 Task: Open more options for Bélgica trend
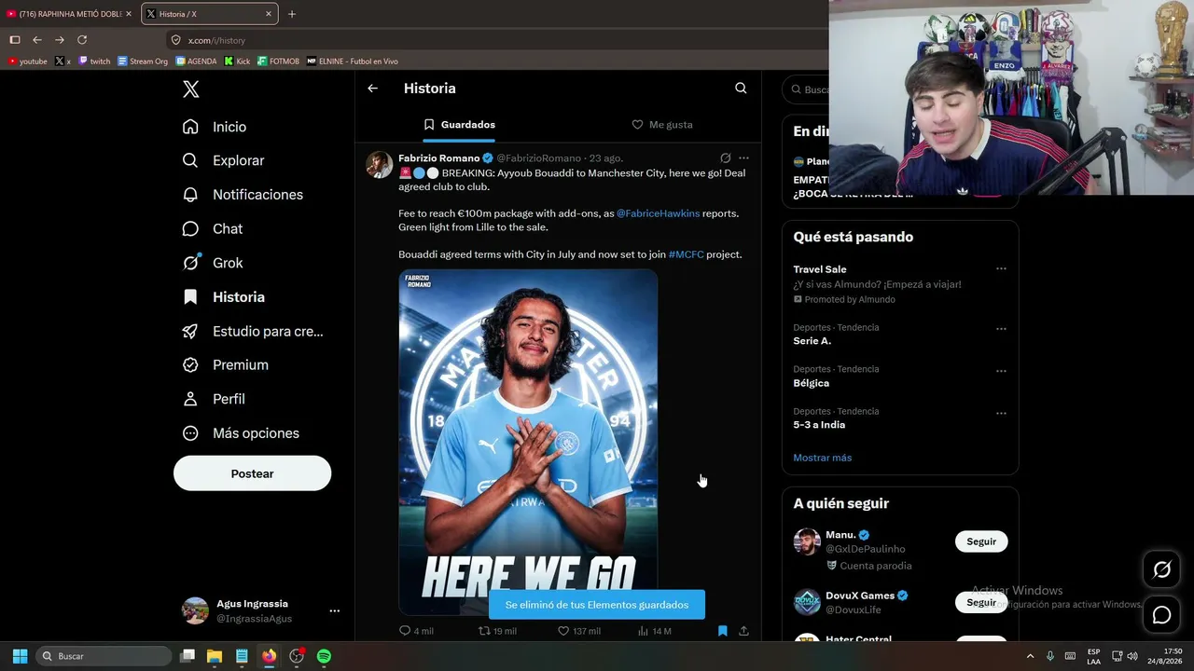click(x=1001, y=371)
